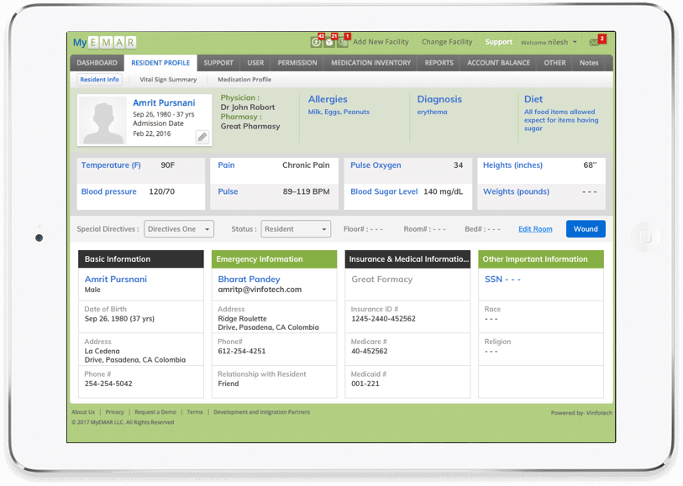Click Amrit Pursnani in Basic Information
The height and width of the screenshot is (486, 683).
[x=116, y=280]
